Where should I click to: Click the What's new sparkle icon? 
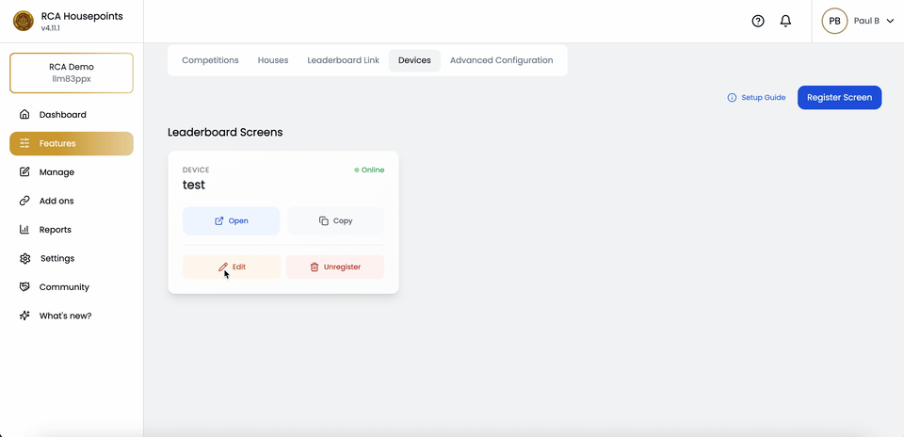click(24, 316)
